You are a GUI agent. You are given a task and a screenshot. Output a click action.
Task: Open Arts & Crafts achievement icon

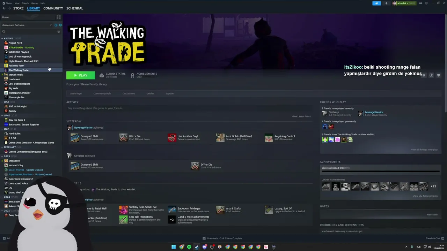click(x=220, y=210)
